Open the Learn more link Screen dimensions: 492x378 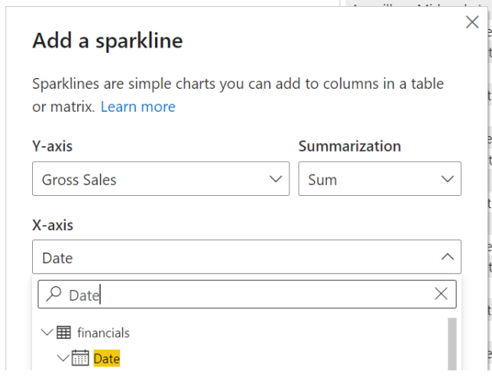coord(138,107)
